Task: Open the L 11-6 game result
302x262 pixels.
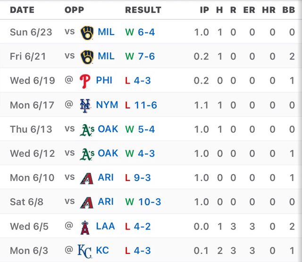Action: tap(141, 105)
